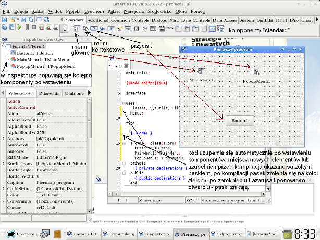
Task: Open the Narzędzia menu
Action: pyautogui.click(x=133, y=11)
